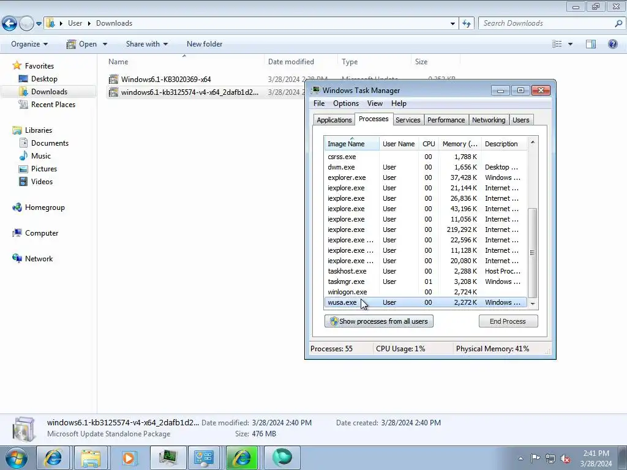627x470 pixels.
Task: Click the End Process button
Action: point(508,321)
